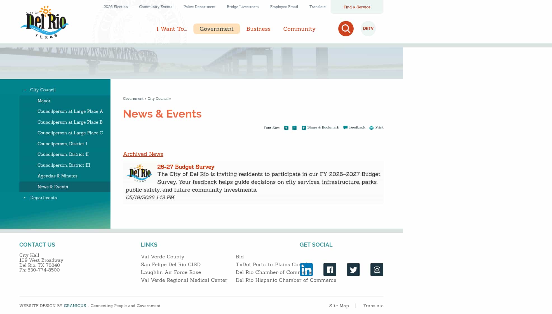Open the Twitter social icon
This screenshot has height=314, width=552.
click(x=353, y=270)
